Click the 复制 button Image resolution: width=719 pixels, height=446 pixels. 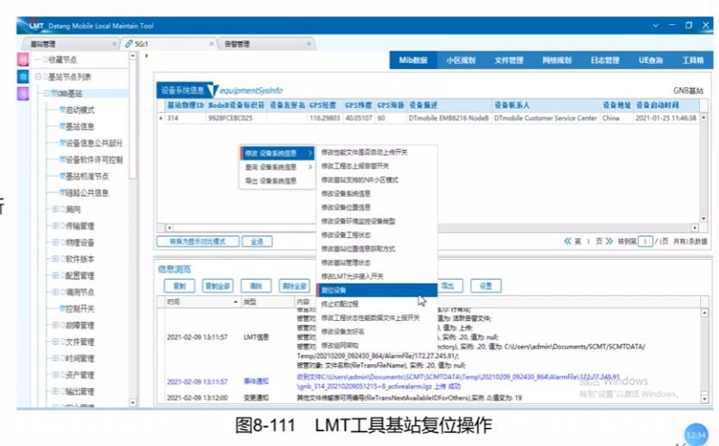[179, 286]
